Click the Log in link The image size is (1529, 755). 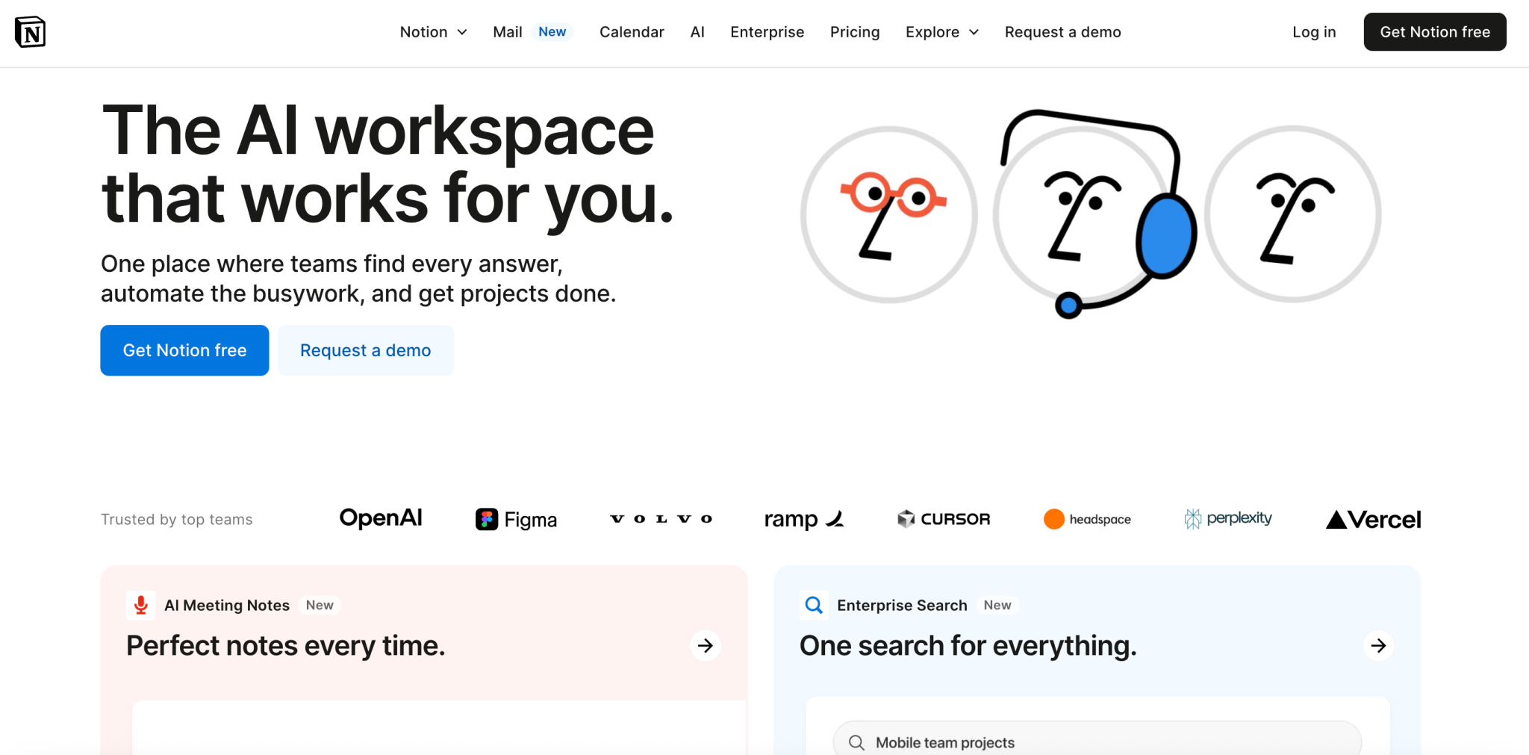click(1314, 32)
